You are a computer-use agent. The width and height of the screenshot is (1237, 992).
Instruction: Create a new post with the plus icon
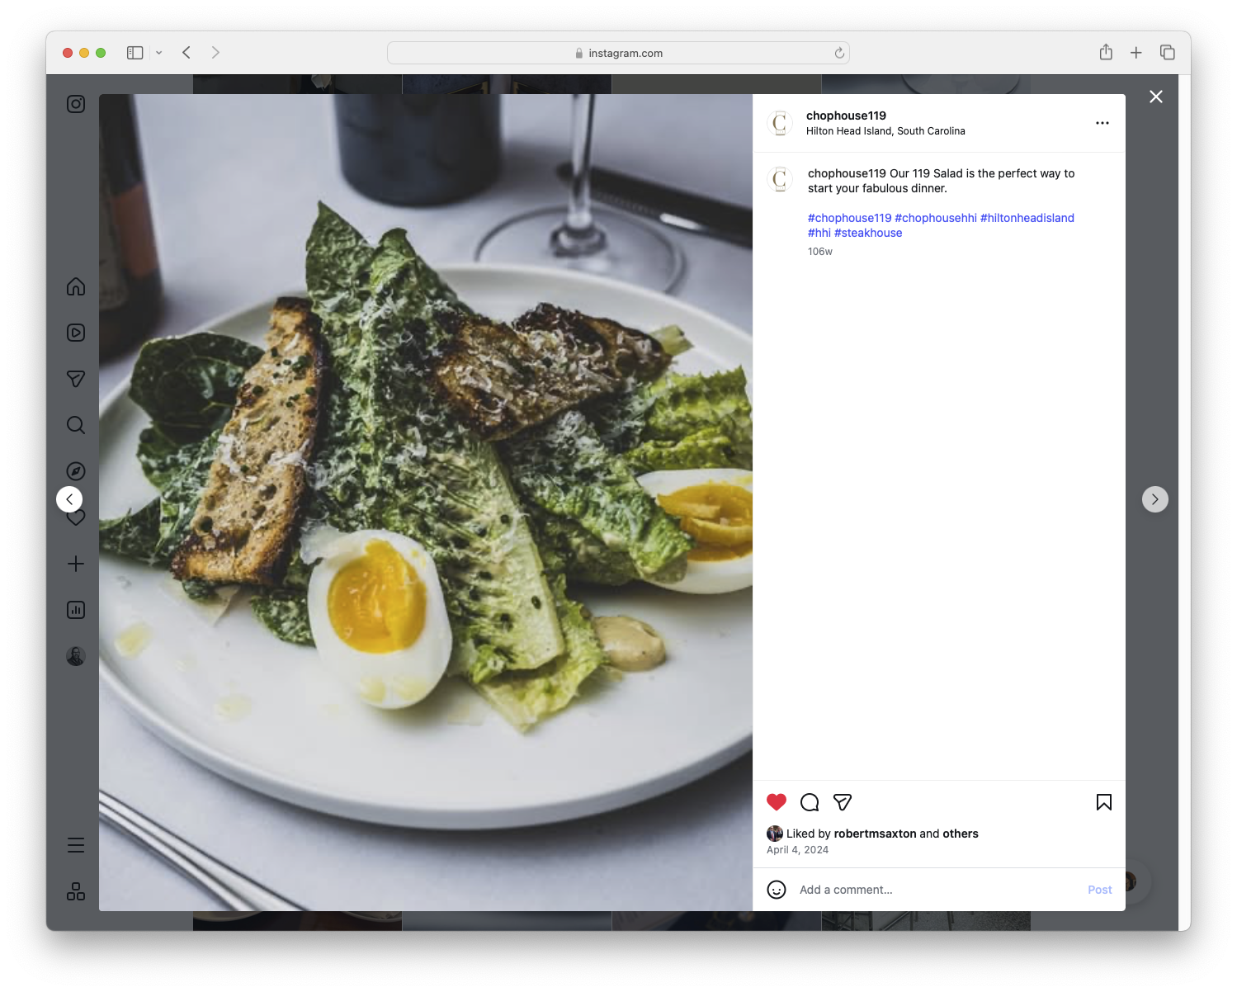point(75,564)
